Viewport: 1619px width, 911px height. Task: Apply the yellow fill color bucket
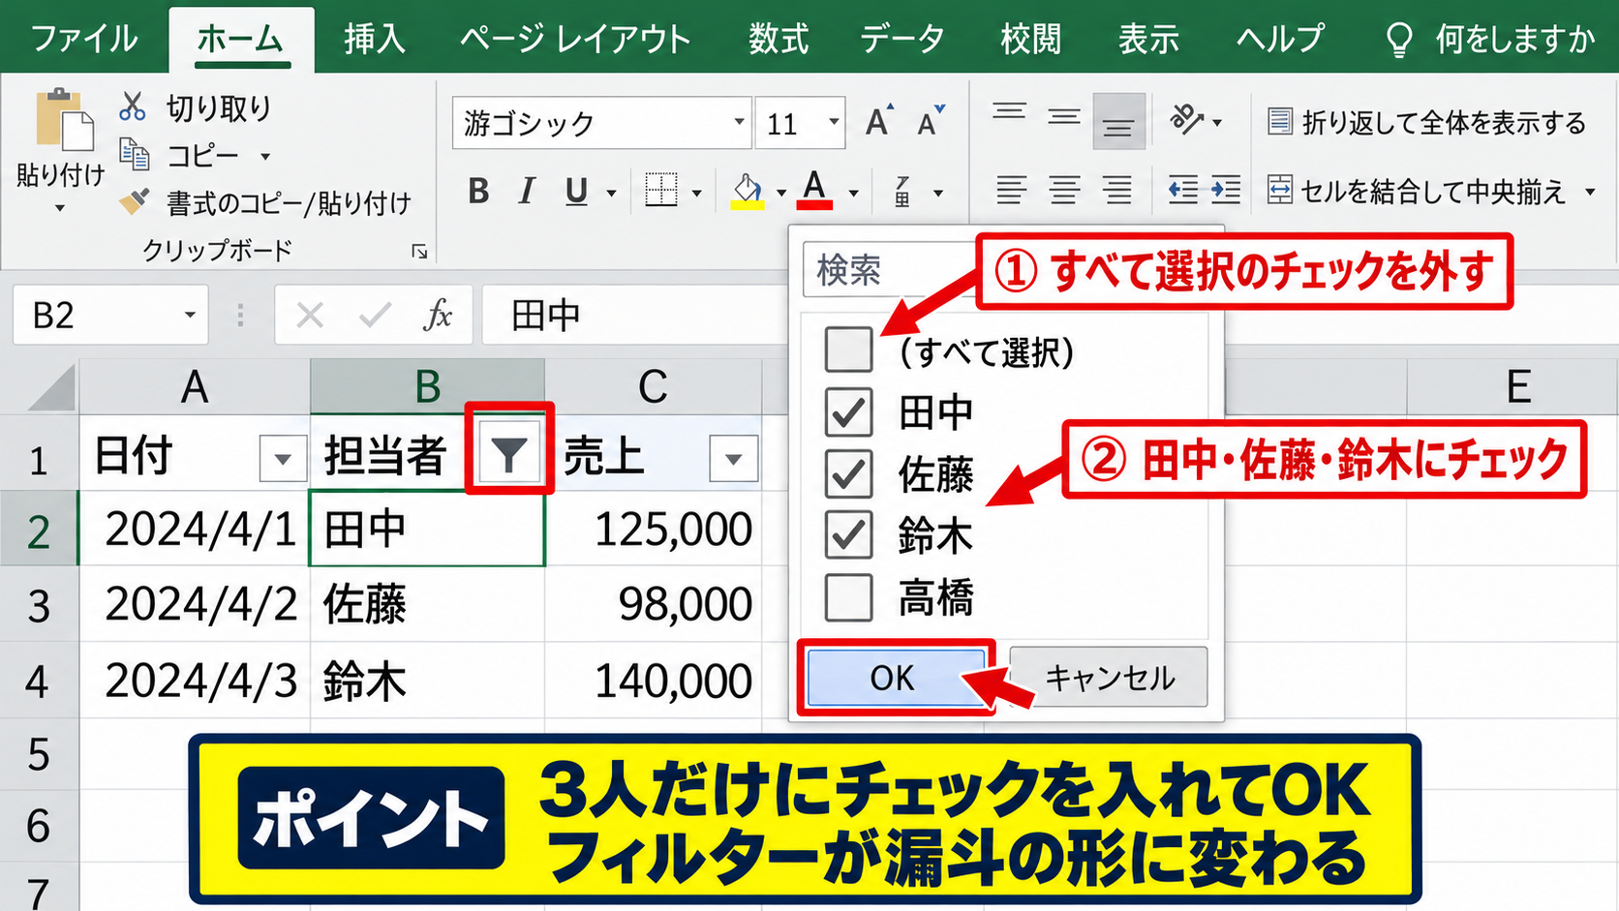pyautogui.click(x=748, y=191)
